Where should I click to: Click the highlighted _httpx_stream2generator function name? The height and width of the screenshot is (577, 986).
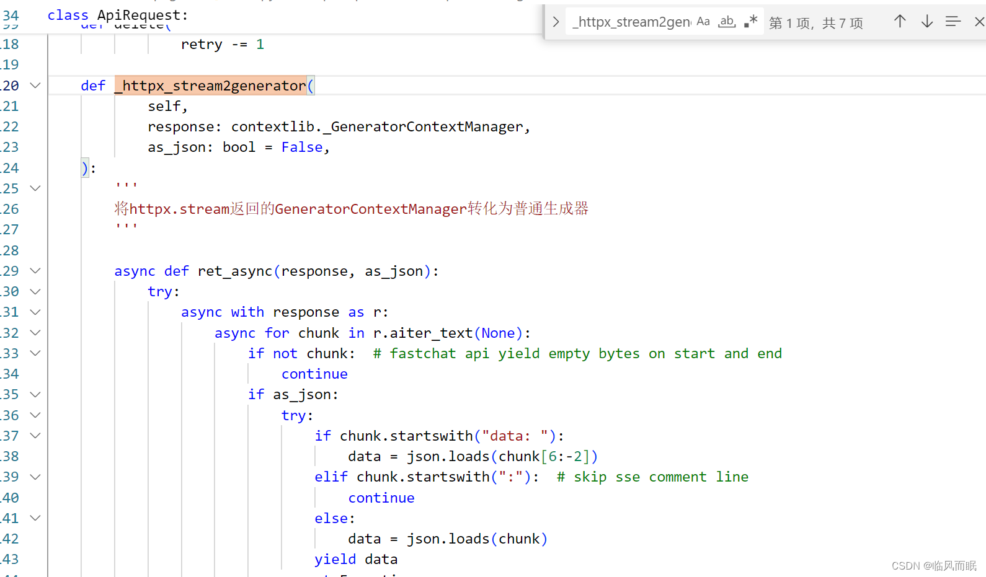(211, 86)
